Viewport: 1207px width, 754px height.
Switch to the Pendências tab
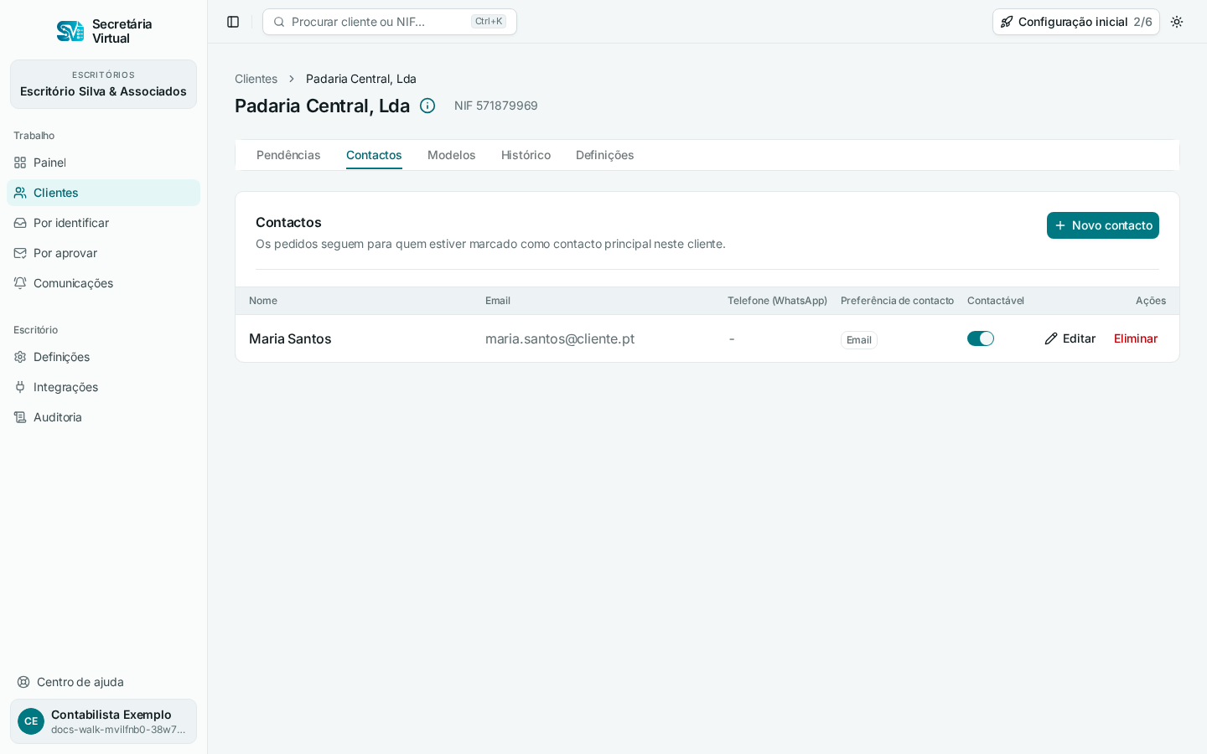(x=288, y=155)
